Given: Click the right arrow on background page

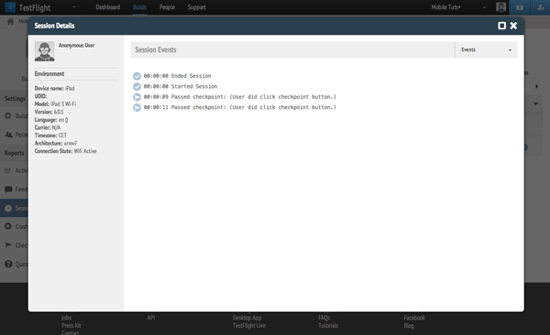Looking at the screenshot, I should [x=536, y=86].
